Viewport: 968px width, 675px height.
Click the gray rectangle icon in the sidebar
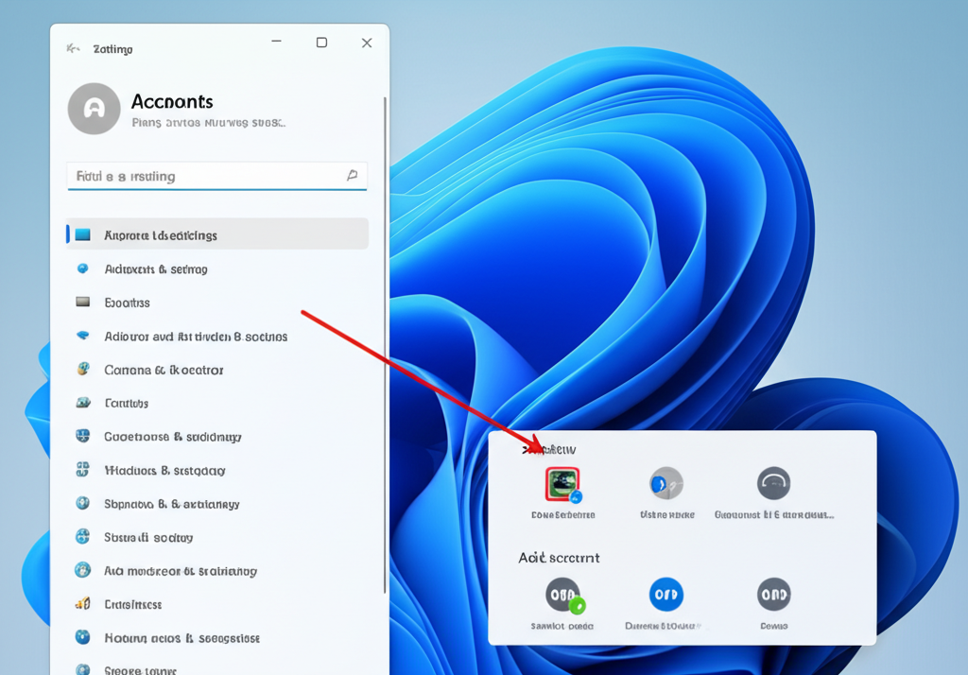click(x=83, y=303)
